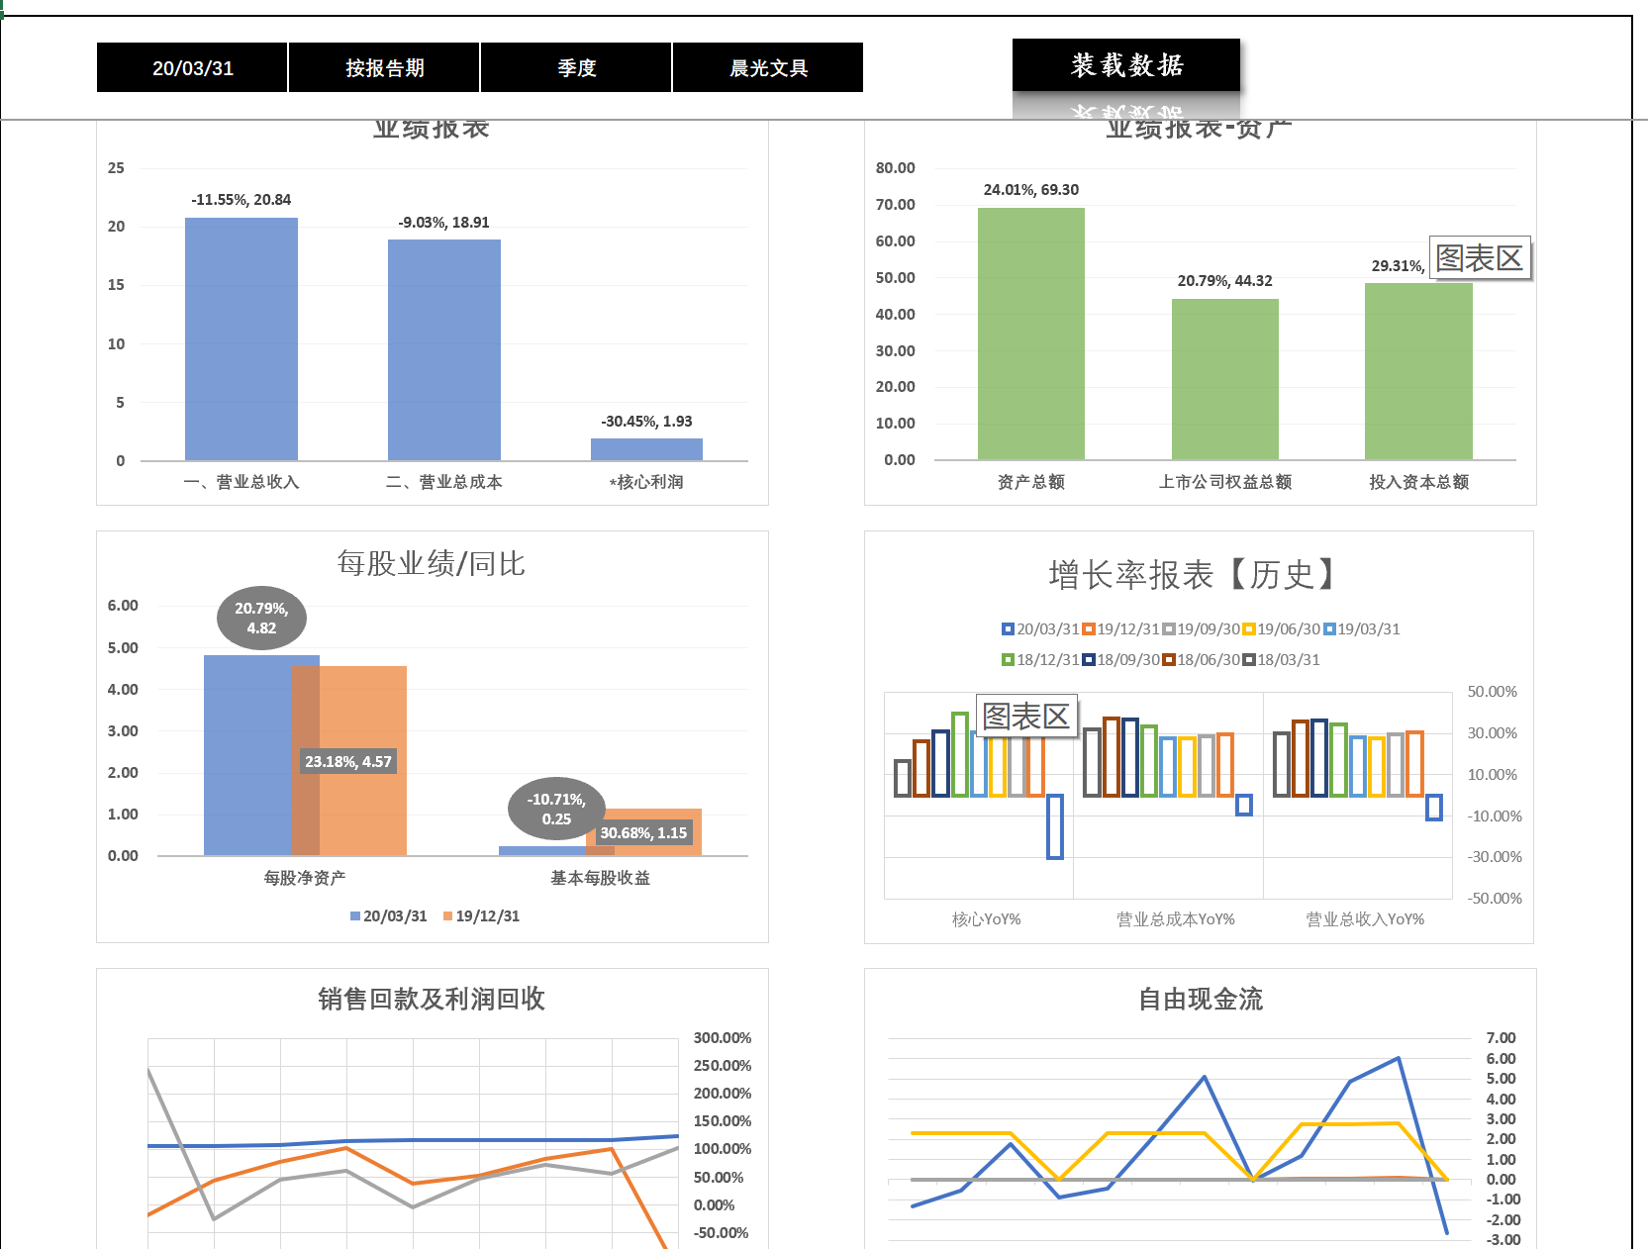Click the 装载数据 button

pos(1125,65)
